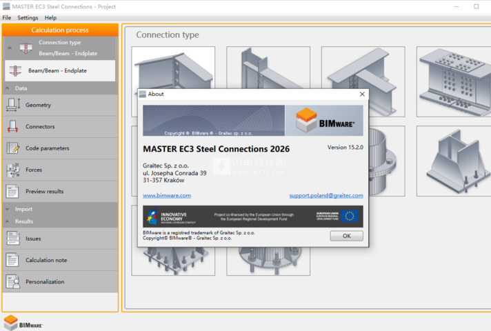This screenshot has width=491, height=331.
Task: Open the Forces step icon
Action: 13,170
